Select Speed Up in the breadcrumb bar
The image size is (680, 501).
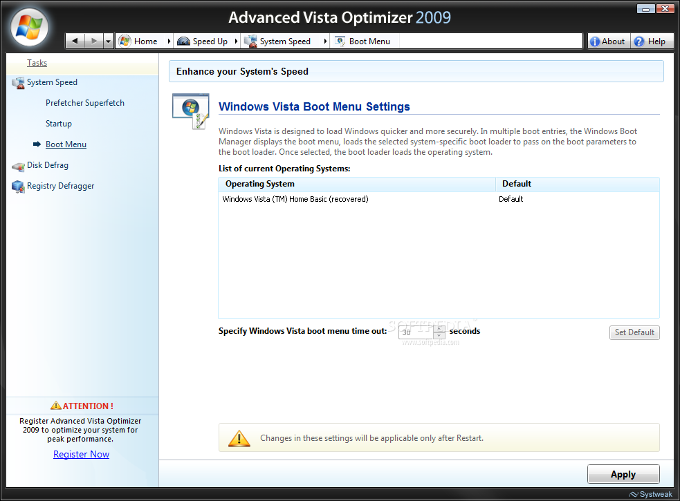point(210,41)
